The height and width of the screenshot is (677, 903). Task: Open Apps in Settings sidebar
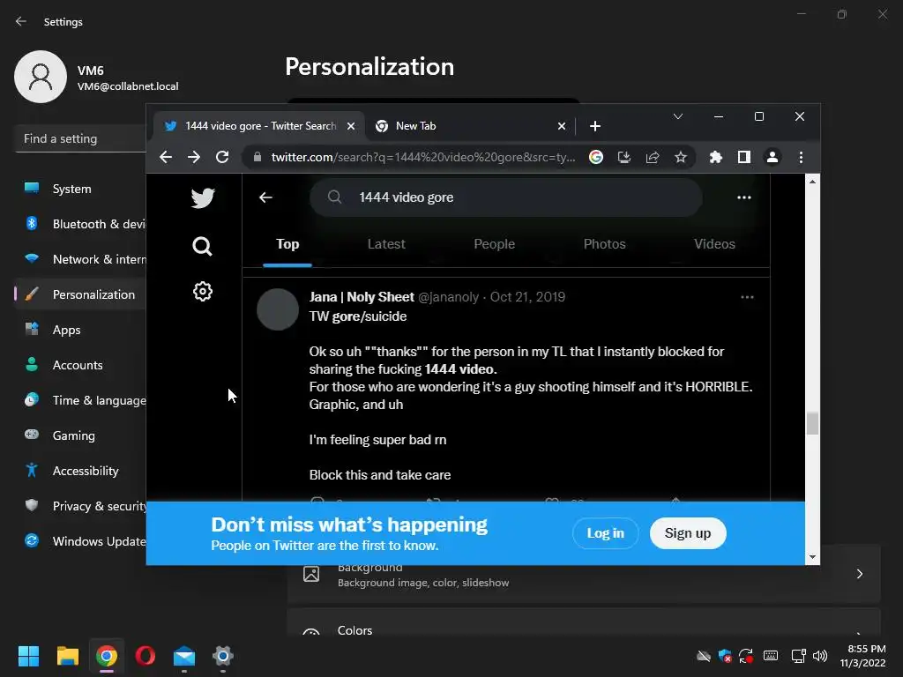point(80,330)
